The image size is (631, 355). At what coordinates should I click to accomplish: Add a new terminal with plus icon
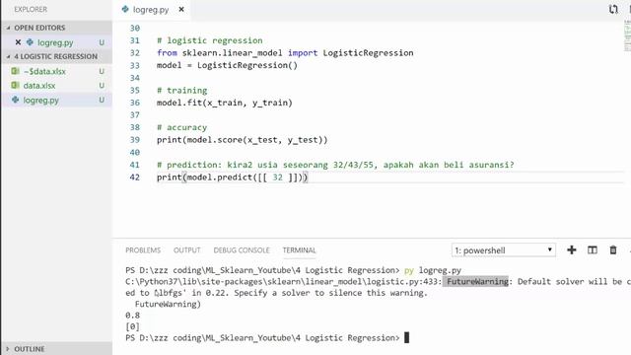pos(572,249)
